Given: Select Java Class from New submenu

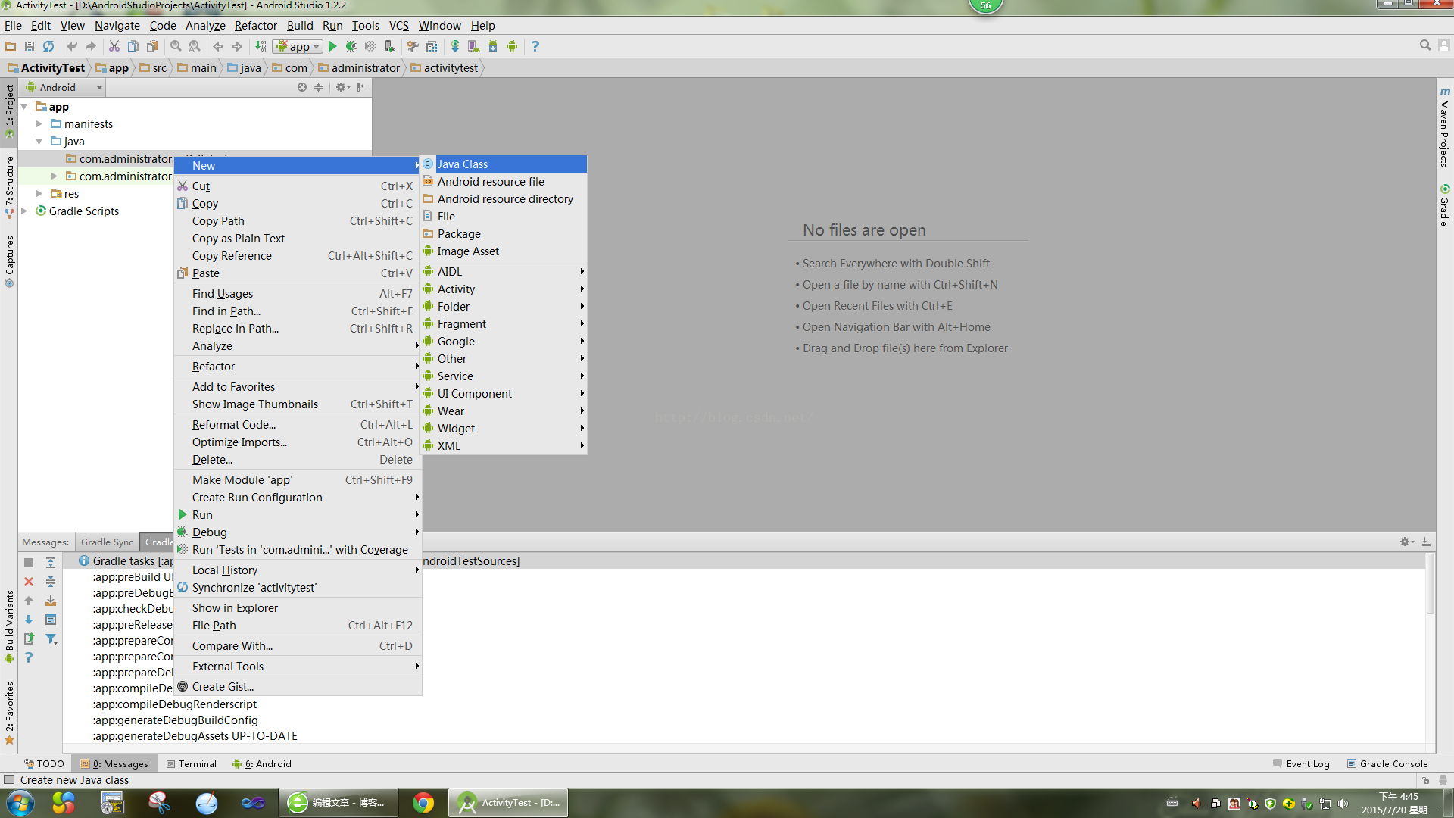Looking at the screenshot, I should (504, 164).
